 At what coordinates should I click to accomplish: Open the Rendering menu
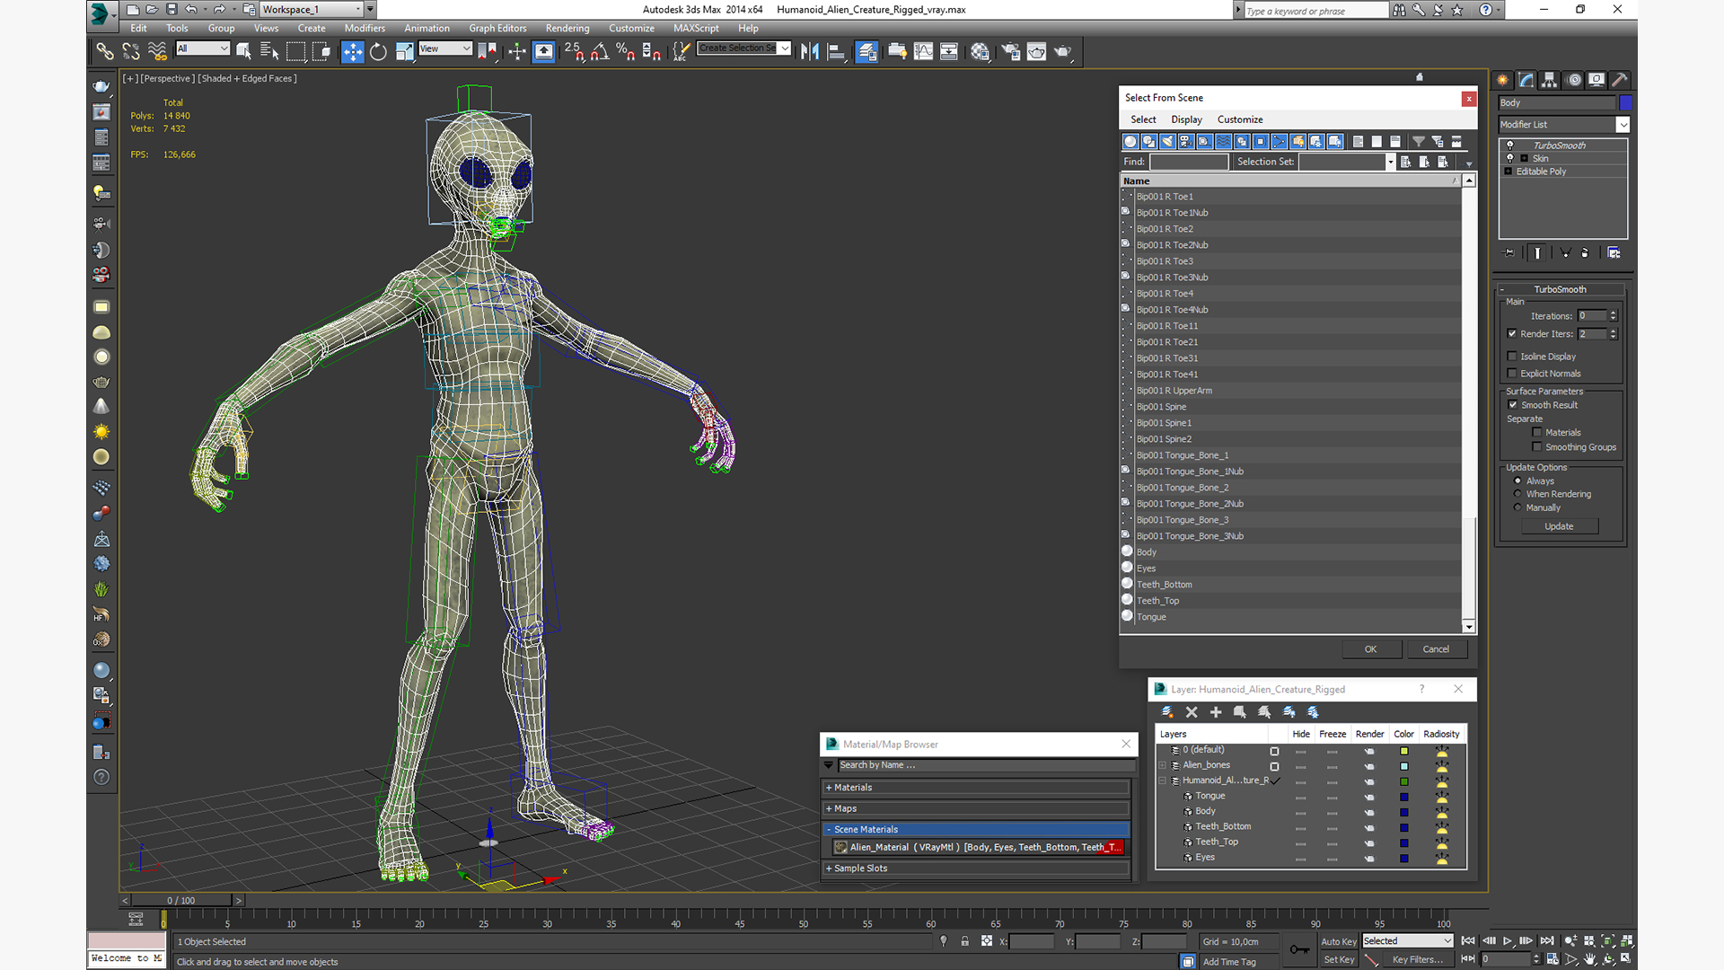tap(567, 28)
